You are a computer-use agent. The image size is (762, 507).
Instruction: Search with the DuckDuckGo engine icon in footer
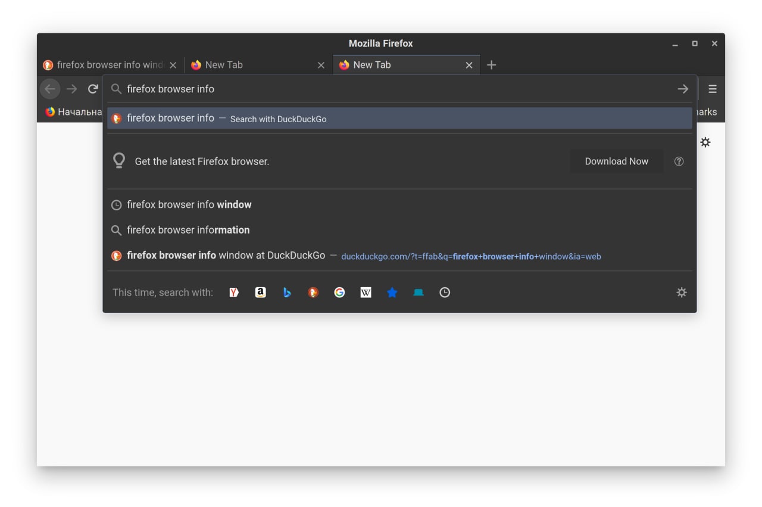[x=313, y=293]
